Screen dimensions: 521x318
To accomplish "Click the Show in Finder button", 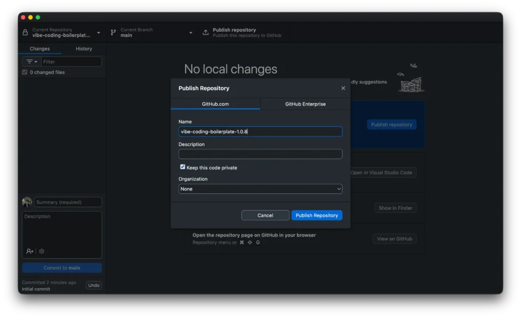I will [x=395, y=208].
